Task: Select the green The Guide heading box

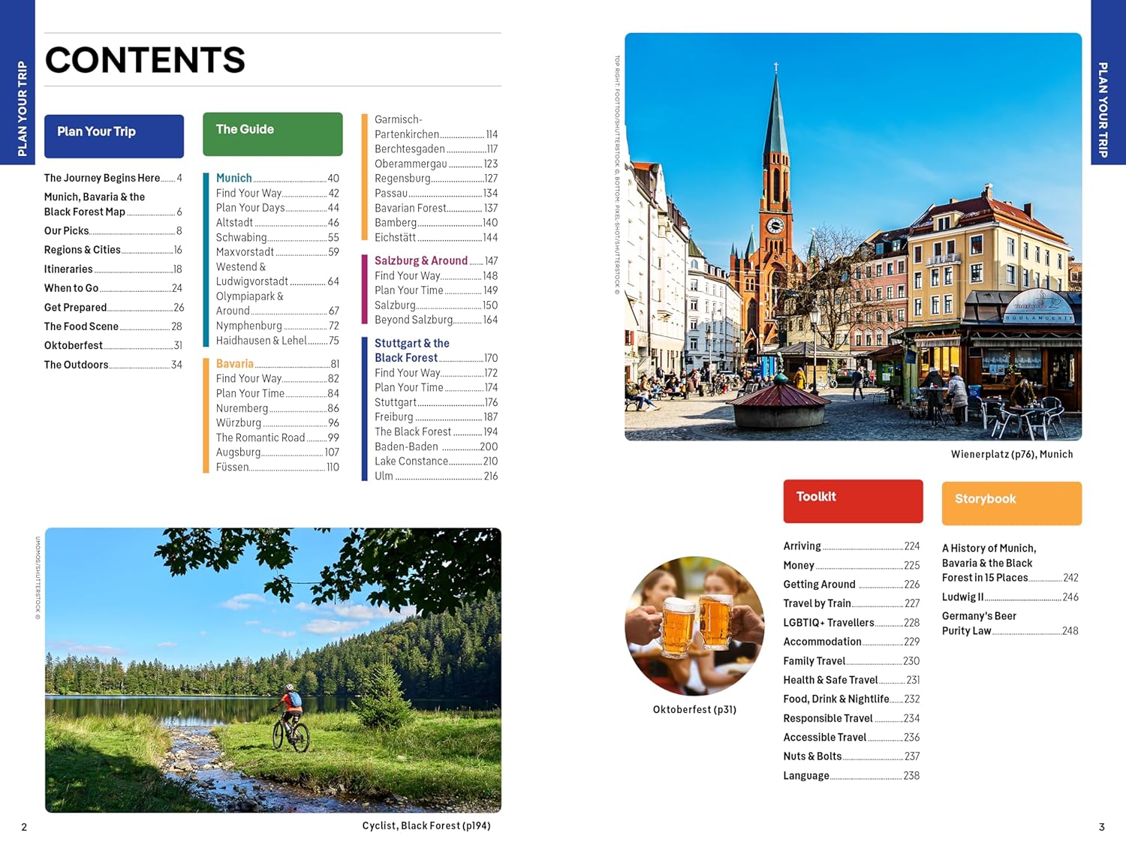Action: tap(272, 134)
